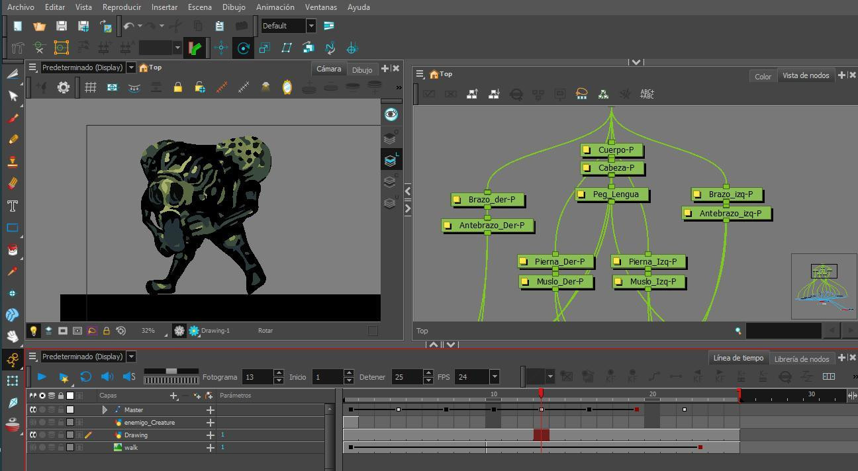Expand the Master layer group
This screenshot has width=858, height=471.
[105, 409]
